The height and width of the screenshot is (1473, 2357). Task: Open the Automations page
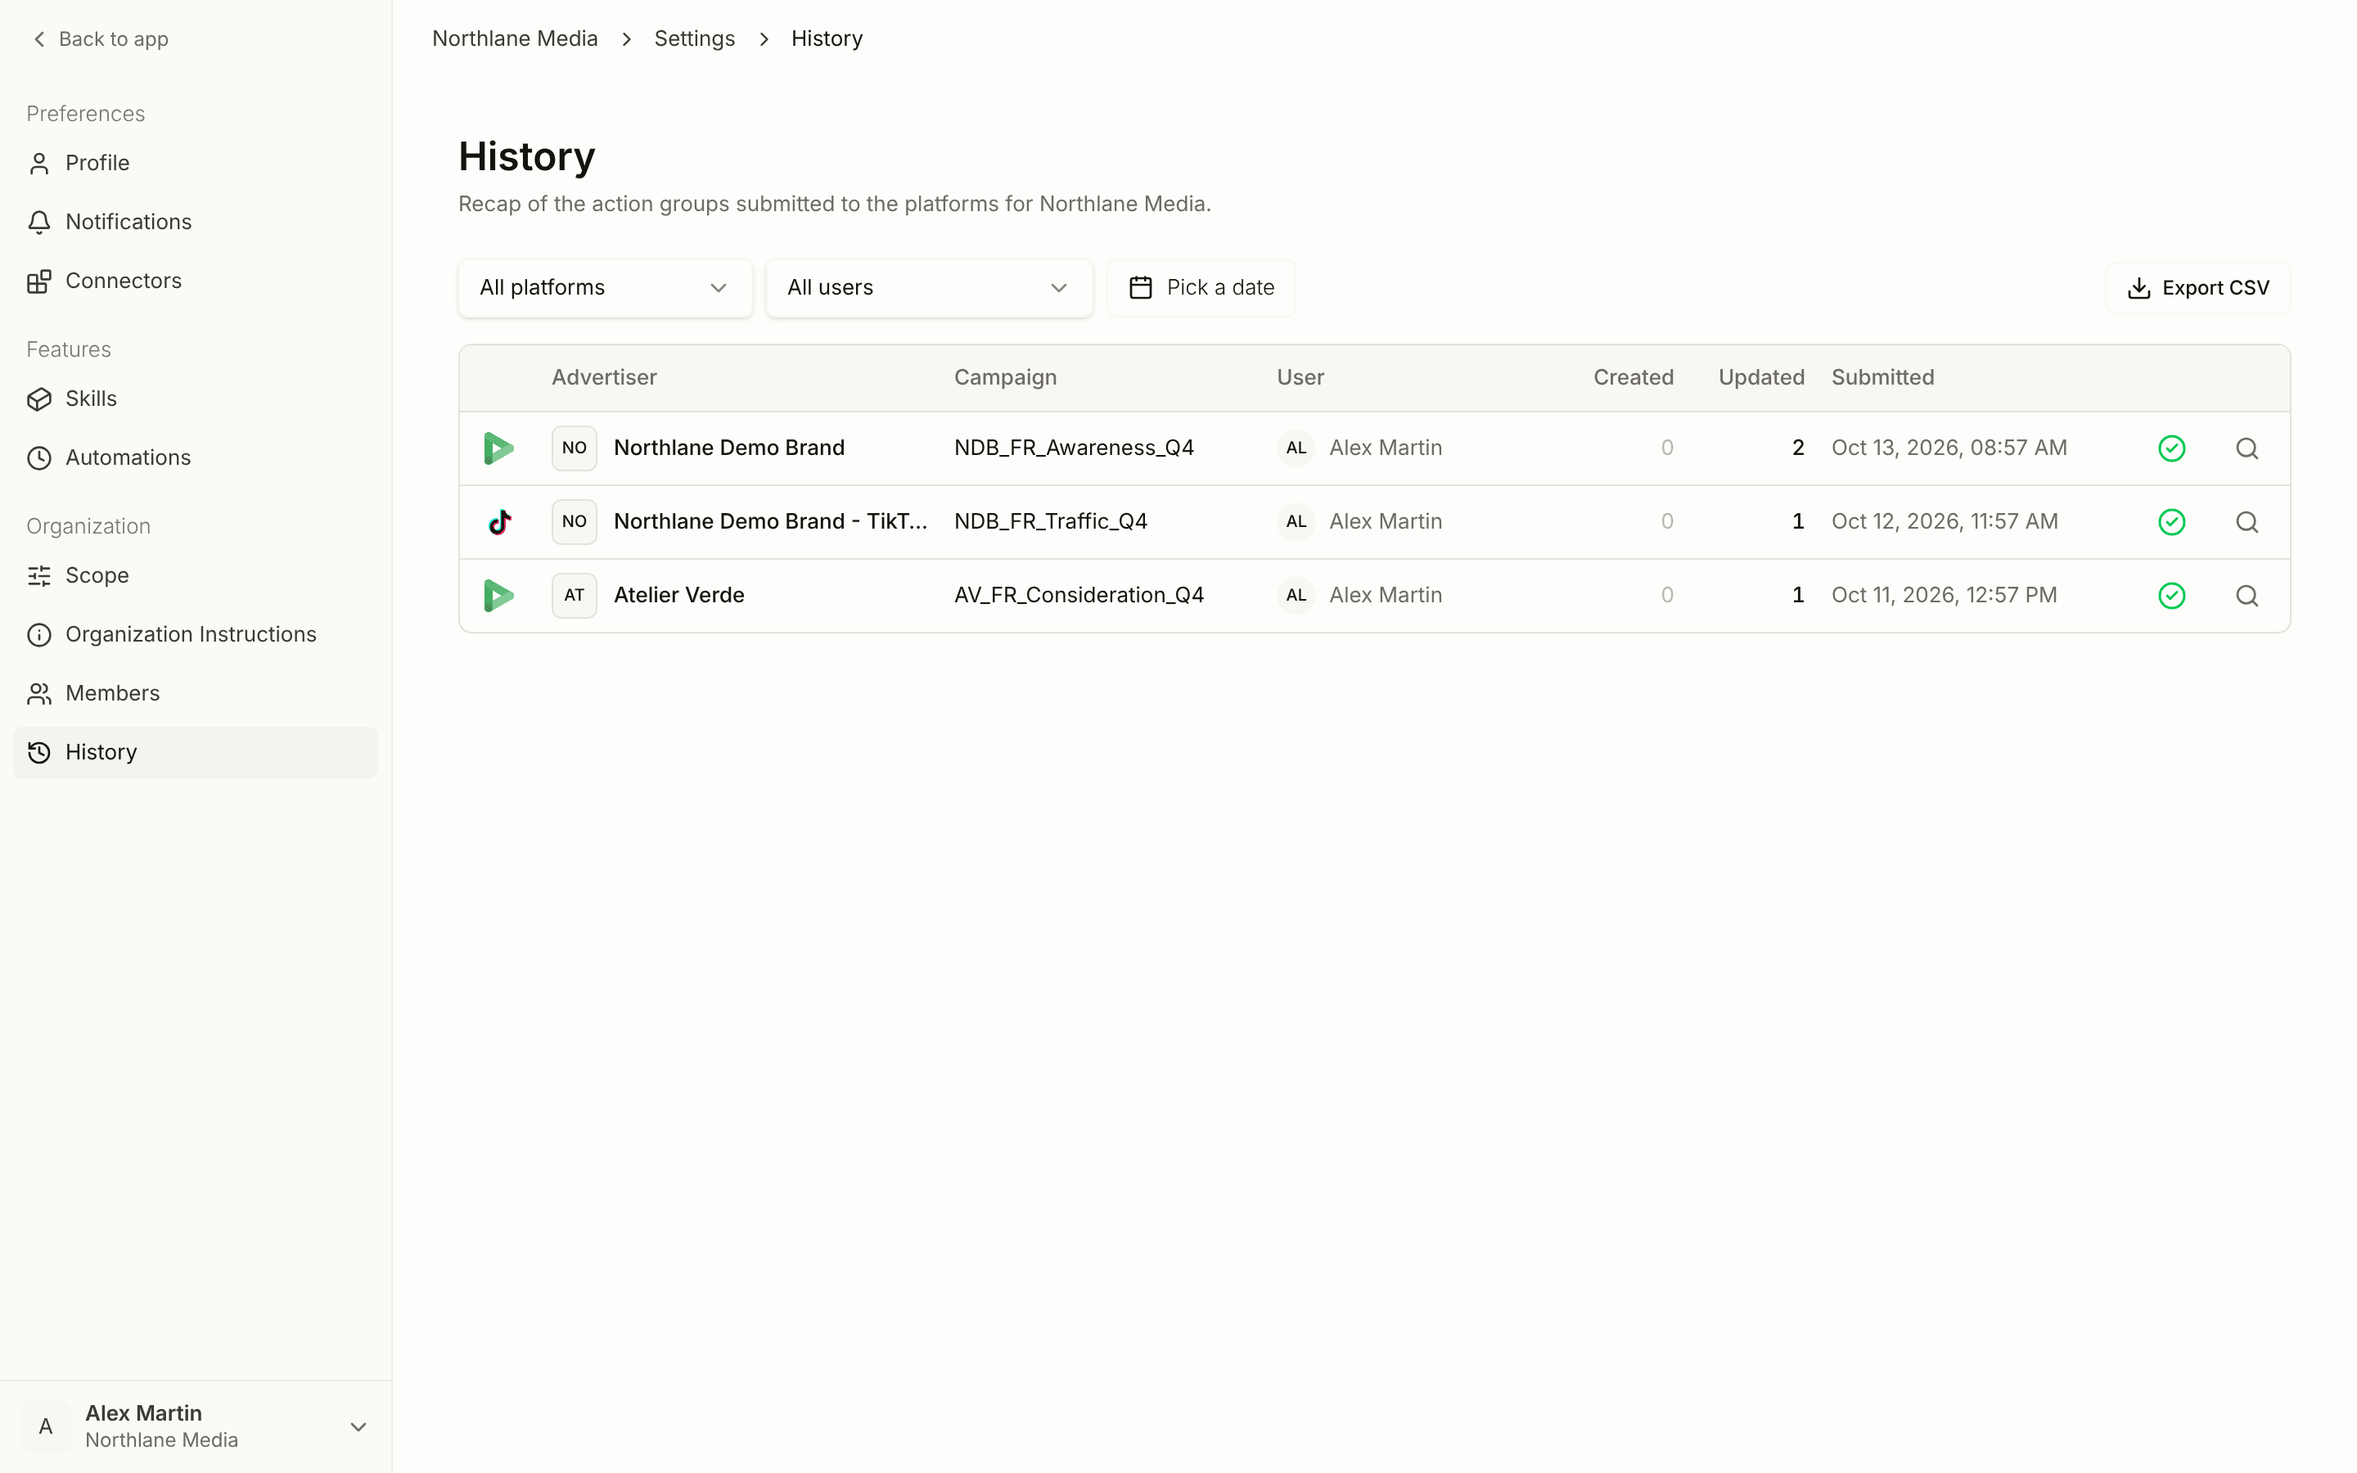(195, 458)
